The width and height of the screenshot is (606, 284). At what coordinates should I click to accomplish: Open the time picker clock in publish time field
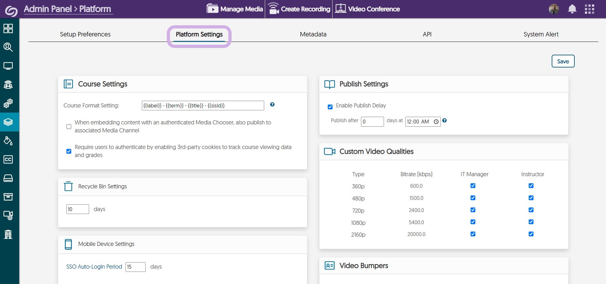tap(436, 122)
